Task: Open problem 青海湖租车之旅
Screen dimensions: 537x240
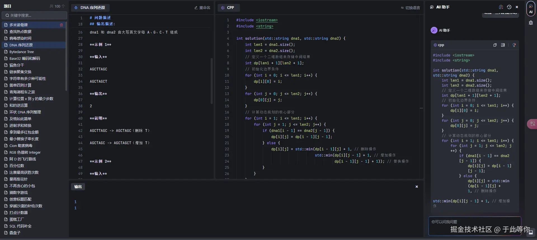Action: [34, 92]
